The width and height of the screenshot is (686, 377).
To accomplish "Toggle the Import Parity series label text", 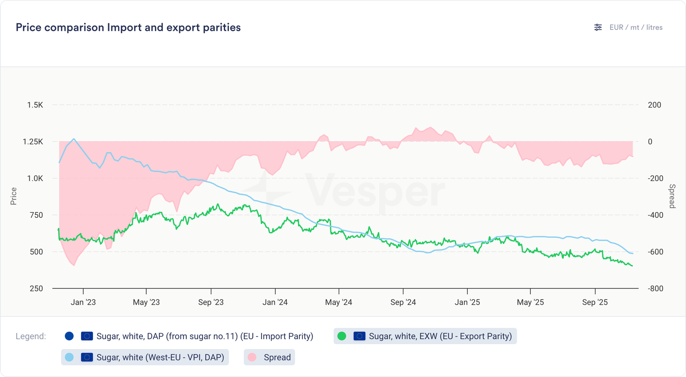I will click(205, 336).
